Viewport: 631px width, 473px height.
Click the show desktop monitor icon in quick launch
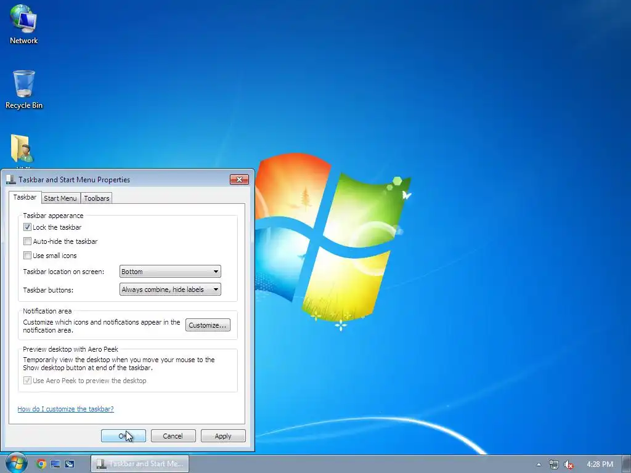pos(55,464)
